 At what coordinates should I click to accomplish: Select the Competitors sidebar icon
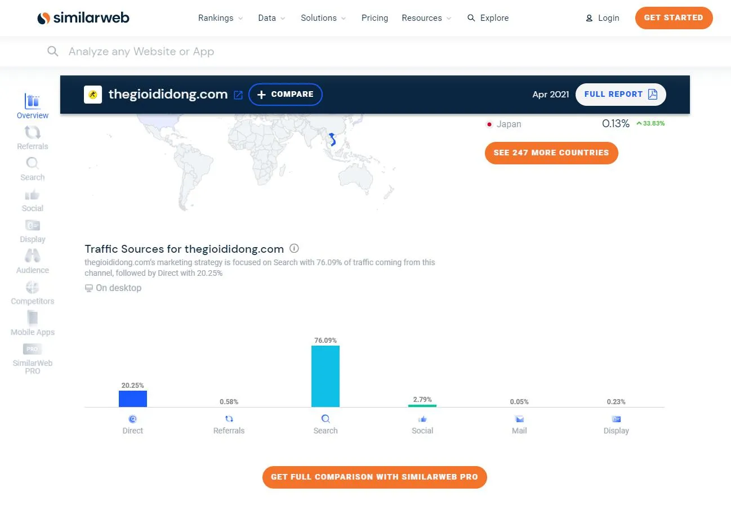[x=32, y=288]
